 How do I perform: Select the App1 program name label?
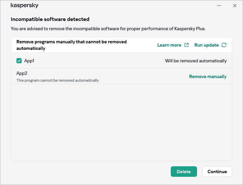click(29, 61)
